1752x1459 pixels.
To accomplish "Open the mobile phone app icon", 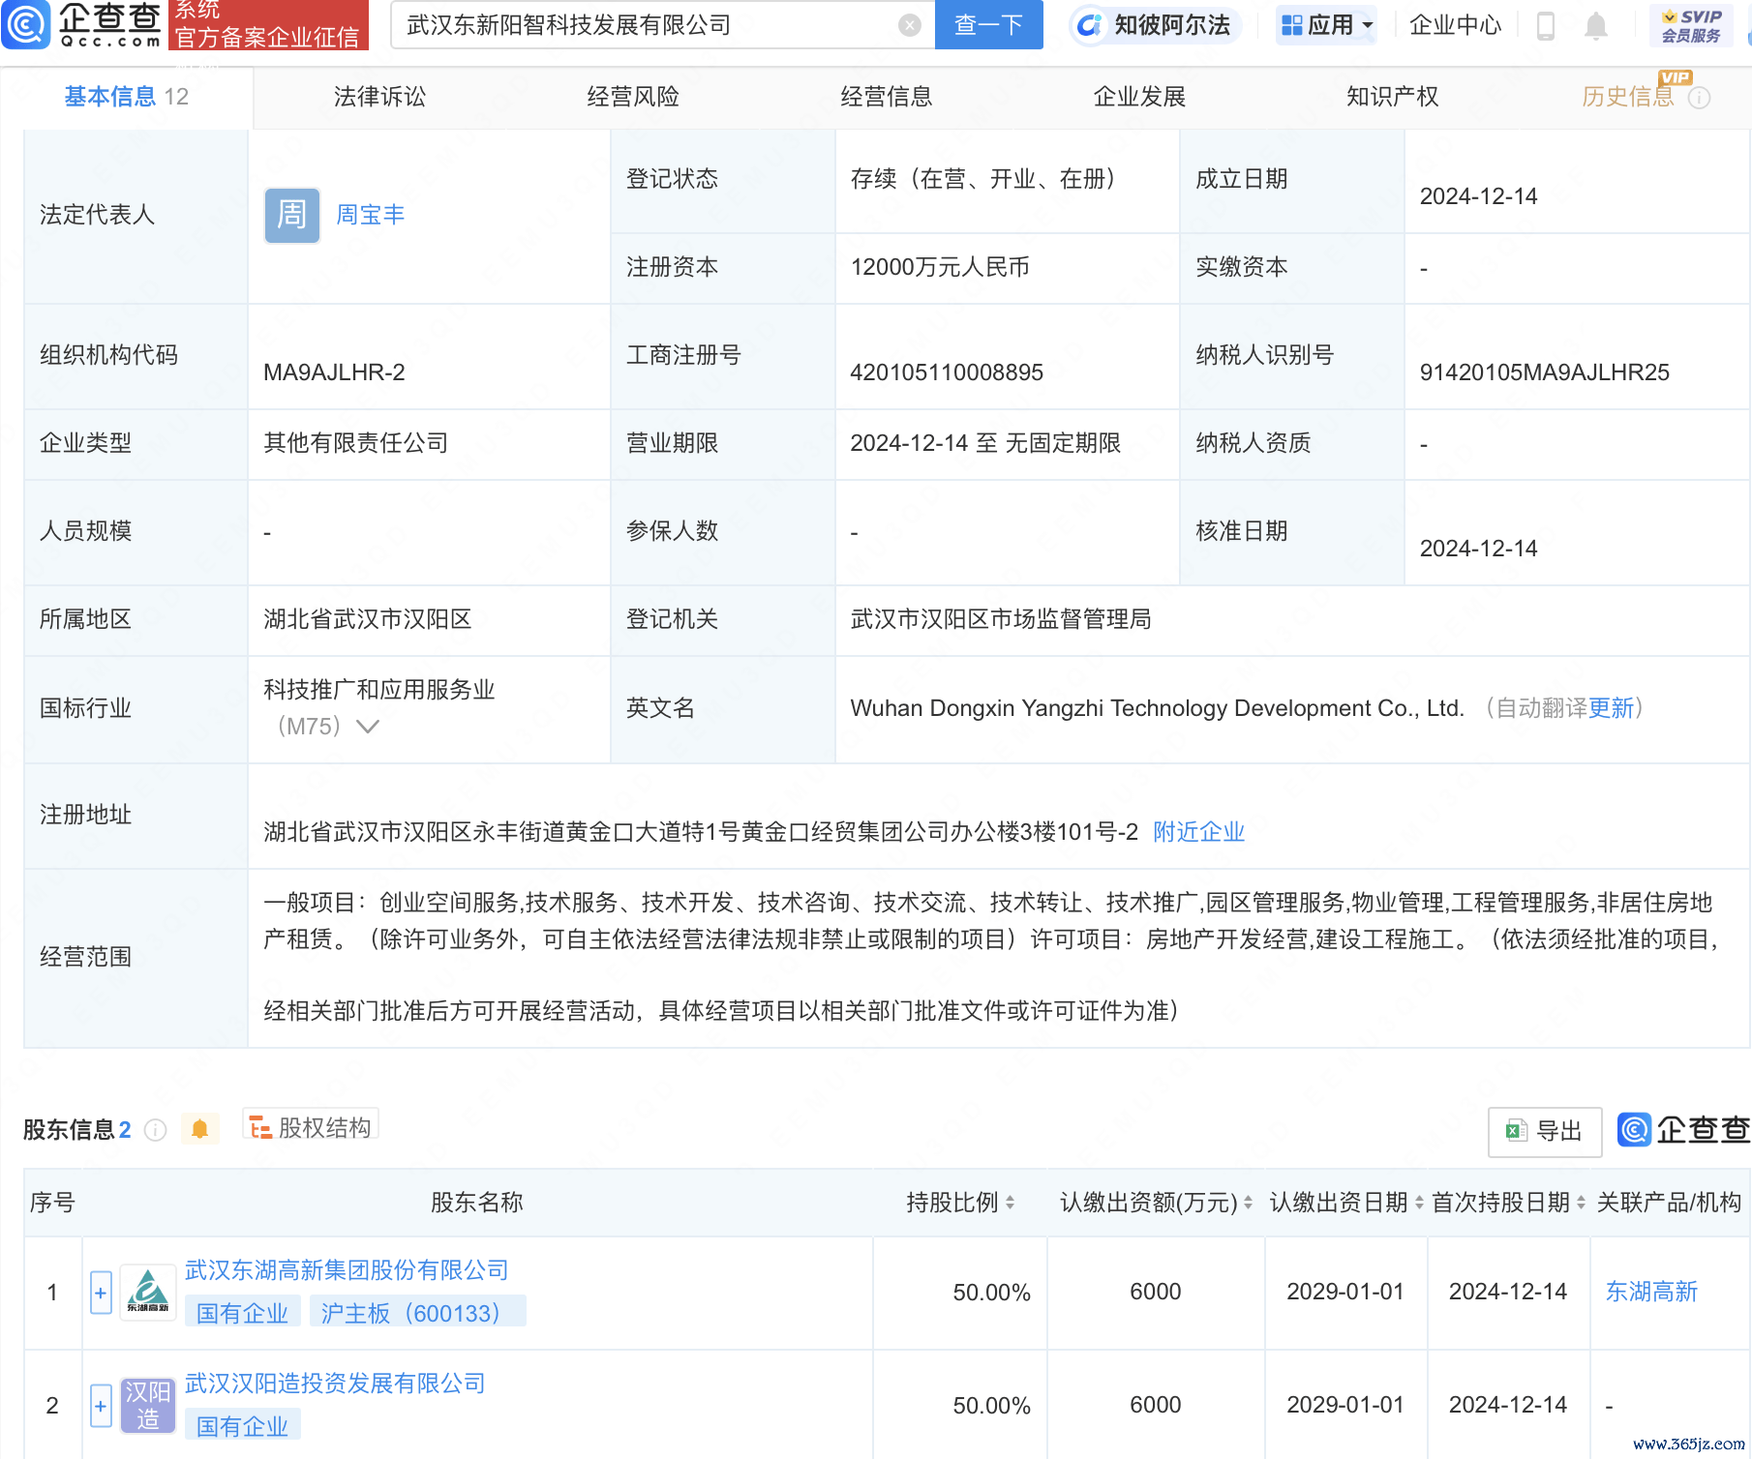I will click(x=1546, y=25).
